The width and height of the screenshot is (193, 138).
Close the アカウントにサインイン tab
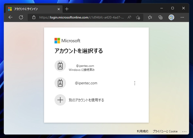(x=59, y=9)
